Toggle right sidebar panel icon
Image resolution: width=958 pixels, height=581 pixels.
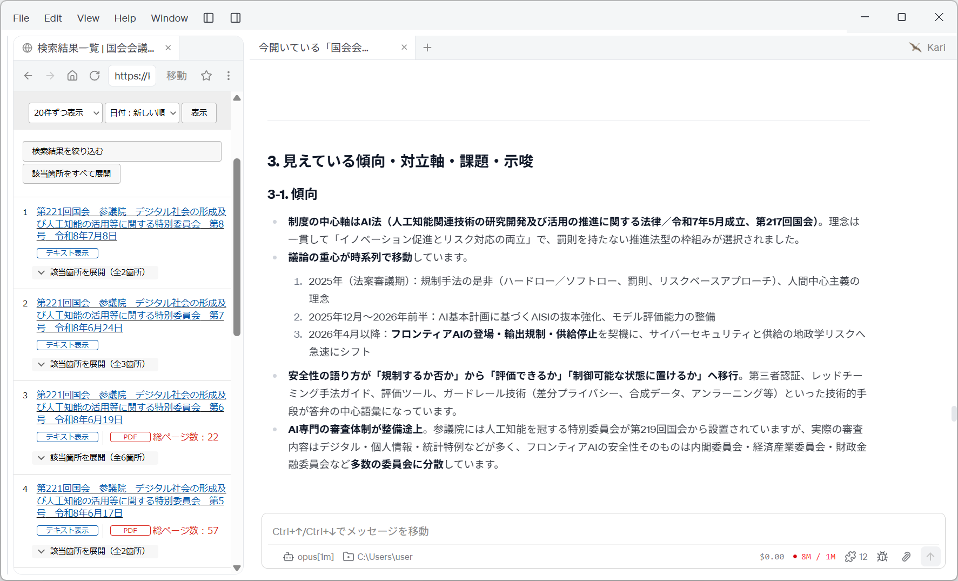coord(236,18)
